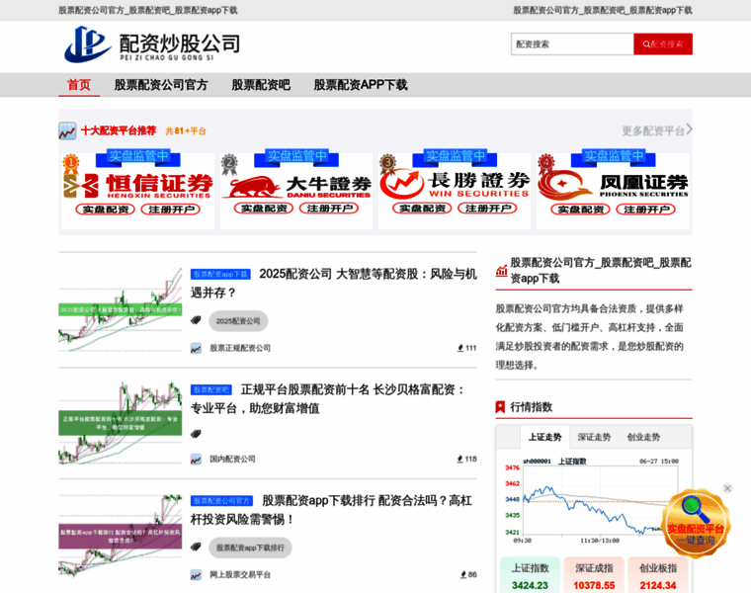Click the 恒信证券 logo banner
This screenshot has height=593, width=751.
138,186
